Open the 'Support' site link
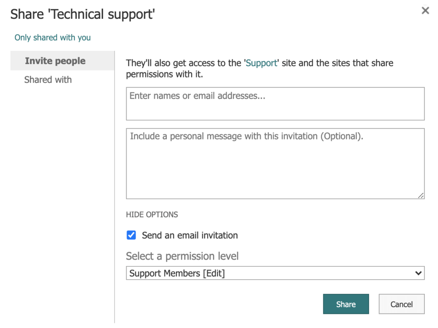Viewport: 438px width, 328px height. [261, 63]
